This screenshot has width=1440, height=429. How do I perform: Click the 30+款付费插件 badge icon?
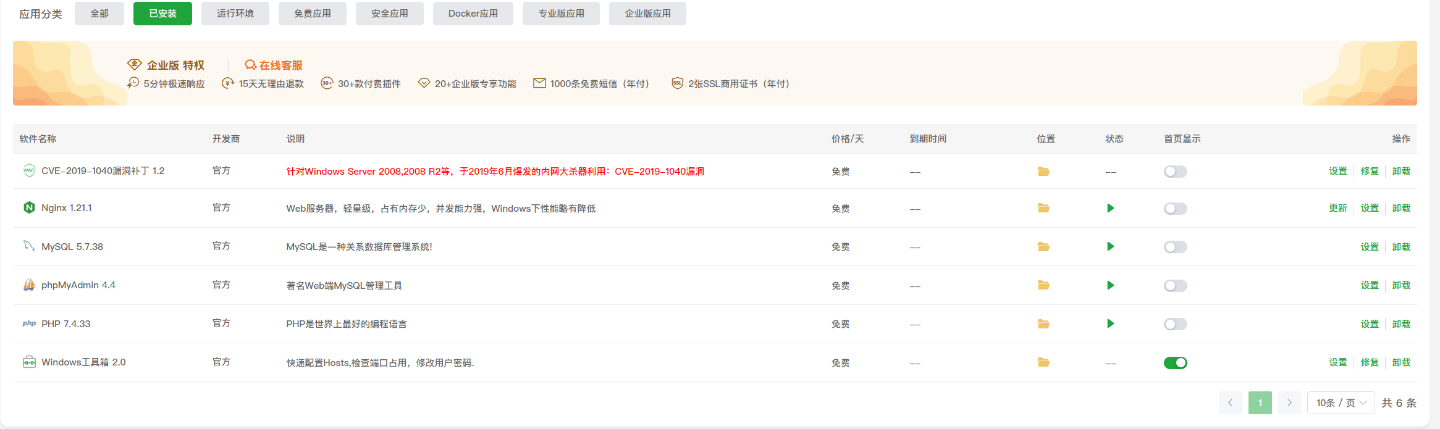click(x=327, y=83)
